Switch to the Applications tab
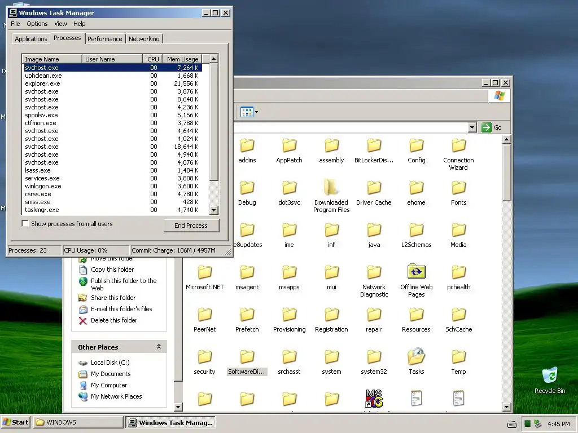 click(31, 39)
